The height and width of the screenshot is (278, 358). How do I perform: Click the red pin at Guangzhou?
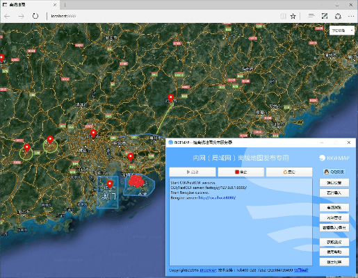[x=93, y=134]
